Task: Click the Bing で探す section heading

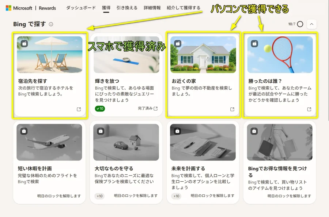Action: [29, 24]
